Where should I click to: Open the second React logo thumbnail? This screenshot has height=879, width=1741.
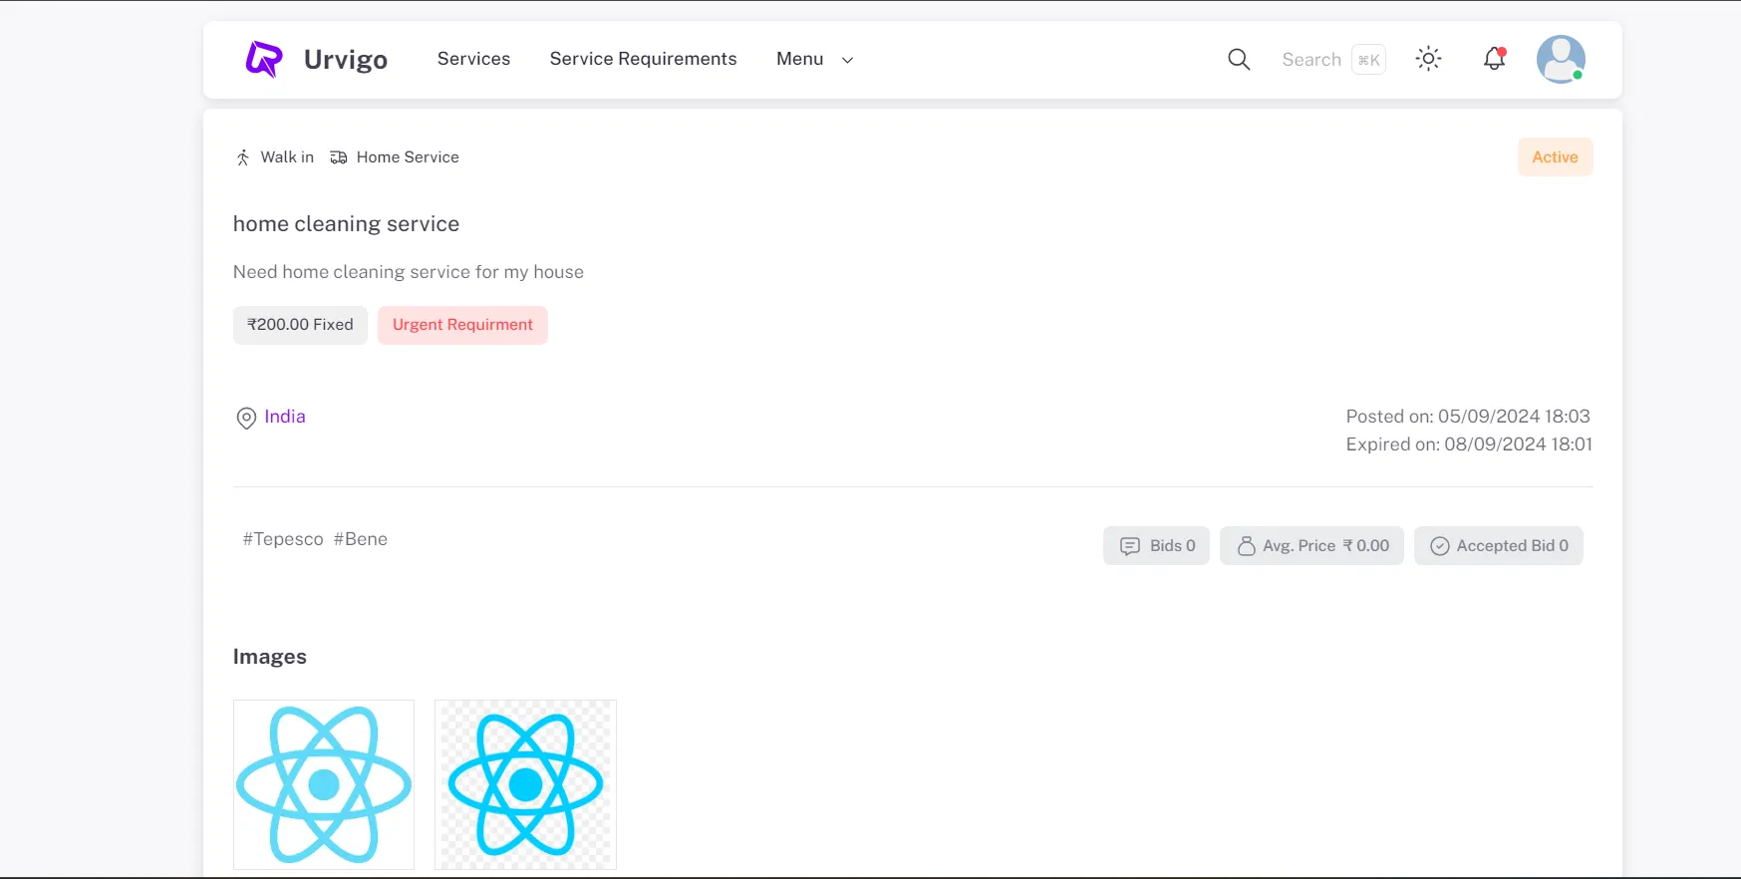click(x=525, y=784)
